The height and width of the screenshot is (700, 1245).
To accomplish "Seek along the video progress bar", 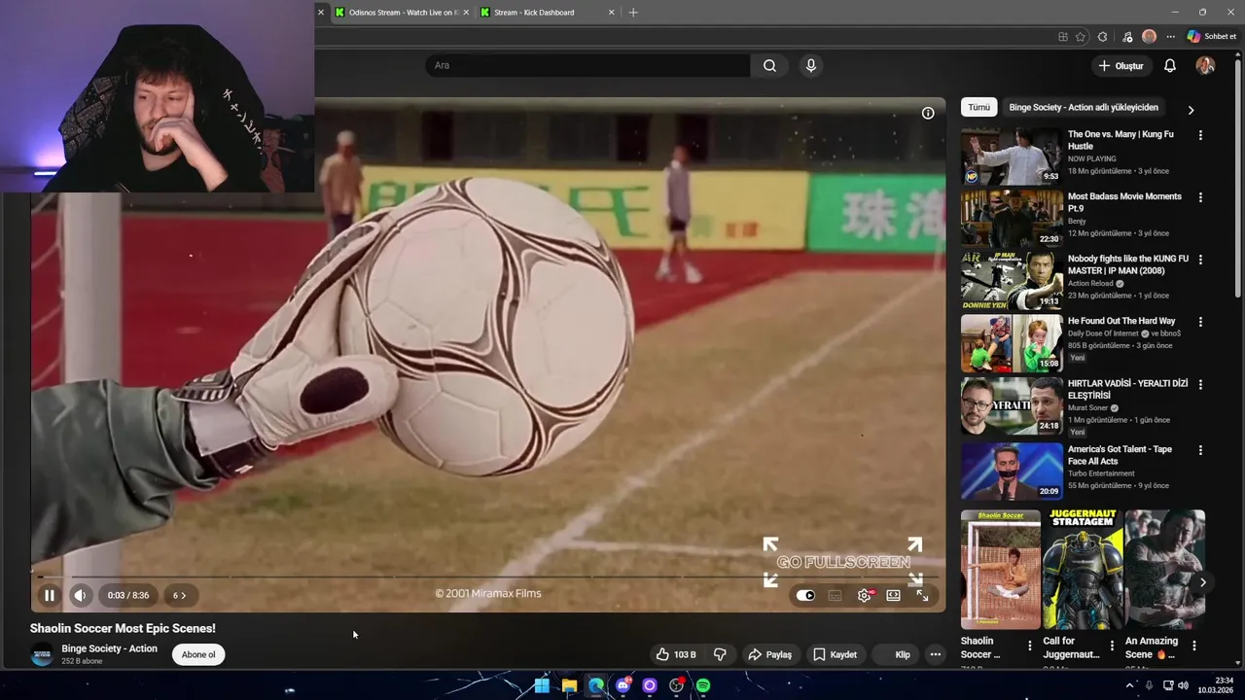I will point(487,577).
